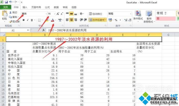The width and height of the screenshot is (179, 106).
Task: Apply percent style with % icon
Action: coord(116,20)
